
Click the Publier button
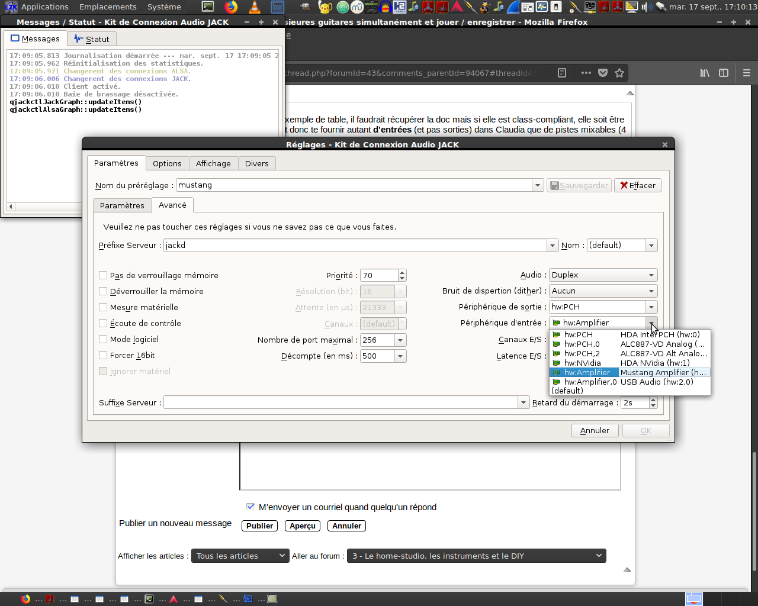coord(259,526)
